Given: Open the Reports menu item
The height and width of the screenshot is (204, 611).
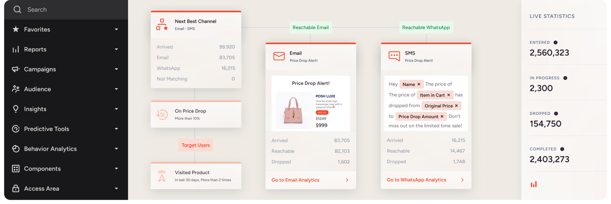Looking at the screenshot, I should (x=66, y=49).
